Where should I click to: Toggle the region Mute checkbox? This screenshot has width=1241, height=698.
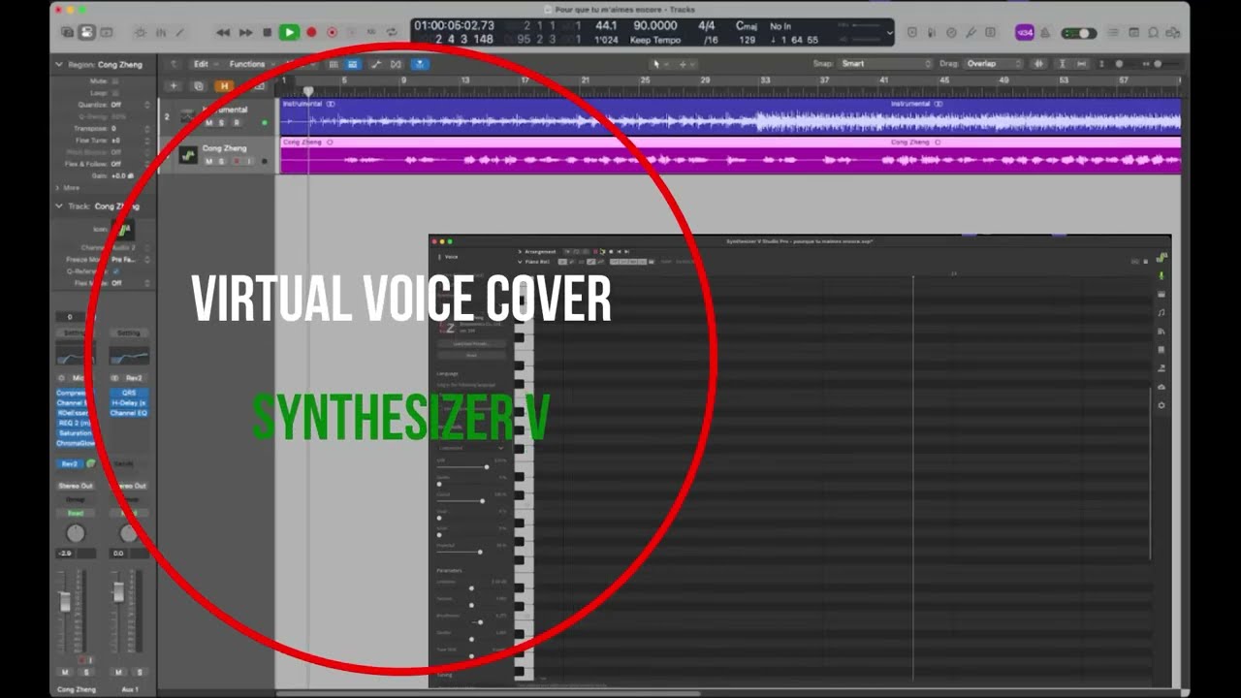click(x=115, y=80)
